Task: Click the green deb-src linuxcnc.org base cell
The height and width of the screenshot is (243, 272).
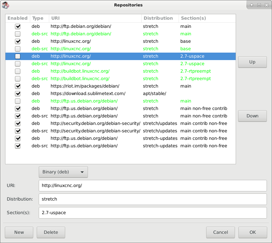Action: pos(185,49)
